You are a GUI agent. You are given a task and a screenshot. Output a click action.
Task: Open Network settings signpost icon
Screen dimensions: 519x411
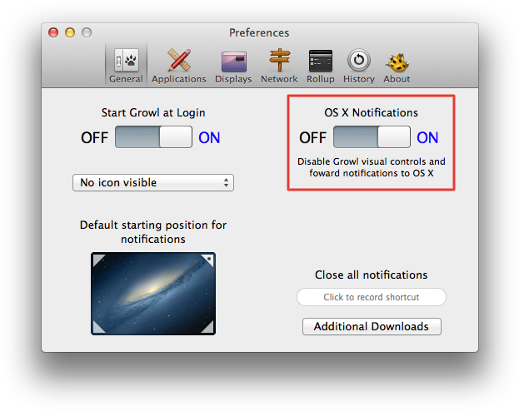pyautogui.click(x=279, y=66)
